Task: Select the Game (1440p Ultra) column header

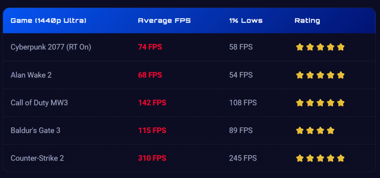Action: [49, 21]
